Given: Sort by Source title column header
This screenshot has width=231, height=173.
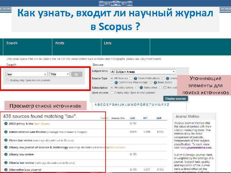Looking at the screenshot, I should 118,118.
